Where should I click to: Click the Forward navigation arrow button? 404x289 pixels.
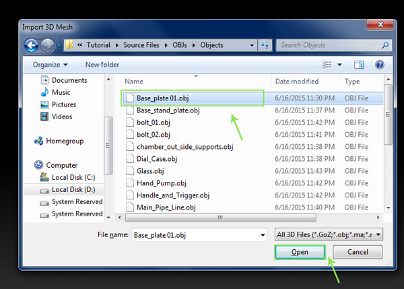(x=48, y=45)
